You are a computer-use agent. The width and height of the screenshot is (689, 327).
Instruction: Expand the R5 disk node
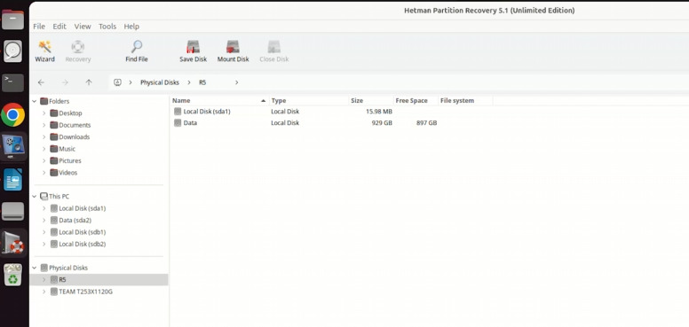[x=44, y=280]
